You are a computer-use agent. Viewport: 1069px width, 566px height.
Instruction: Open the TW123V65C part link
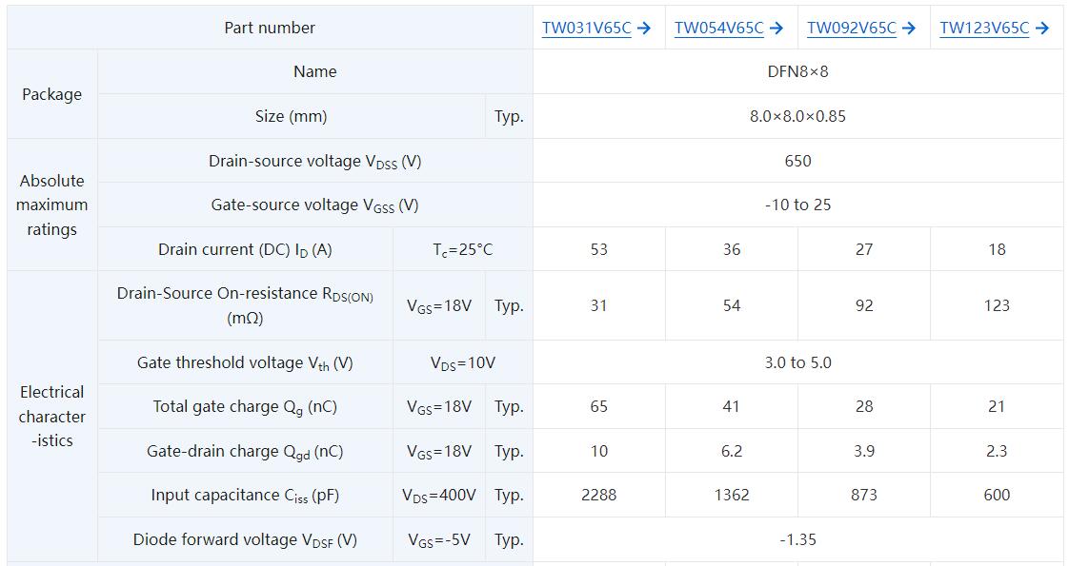[984, 28]
